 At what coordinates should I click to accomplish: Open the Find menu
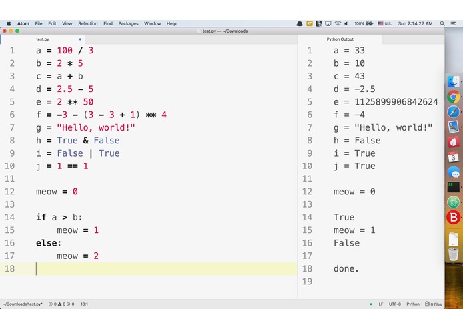coord(108,23)
